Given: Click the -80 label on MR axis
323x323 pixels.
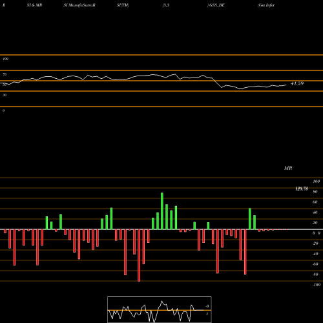Looking at the screenshot, I should 315,275.
